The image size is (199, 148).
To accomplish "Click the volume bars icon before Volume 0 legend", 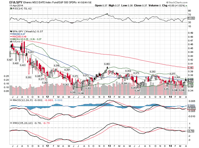I will coord(11,42).
